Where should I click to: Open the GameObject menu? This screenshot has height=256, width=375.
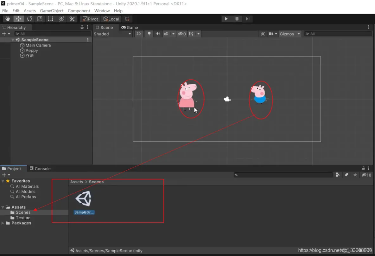(x=52, y=11)
